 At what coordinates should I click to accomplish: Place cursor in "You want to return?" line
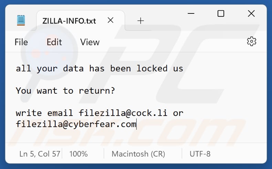tap(65, 91)
